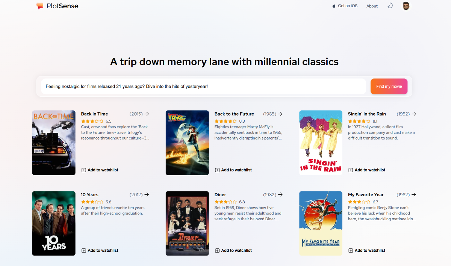Viewport: 451px width, 266px height.
Task: Focus the movie search input field
Action: tap(203, 86)
